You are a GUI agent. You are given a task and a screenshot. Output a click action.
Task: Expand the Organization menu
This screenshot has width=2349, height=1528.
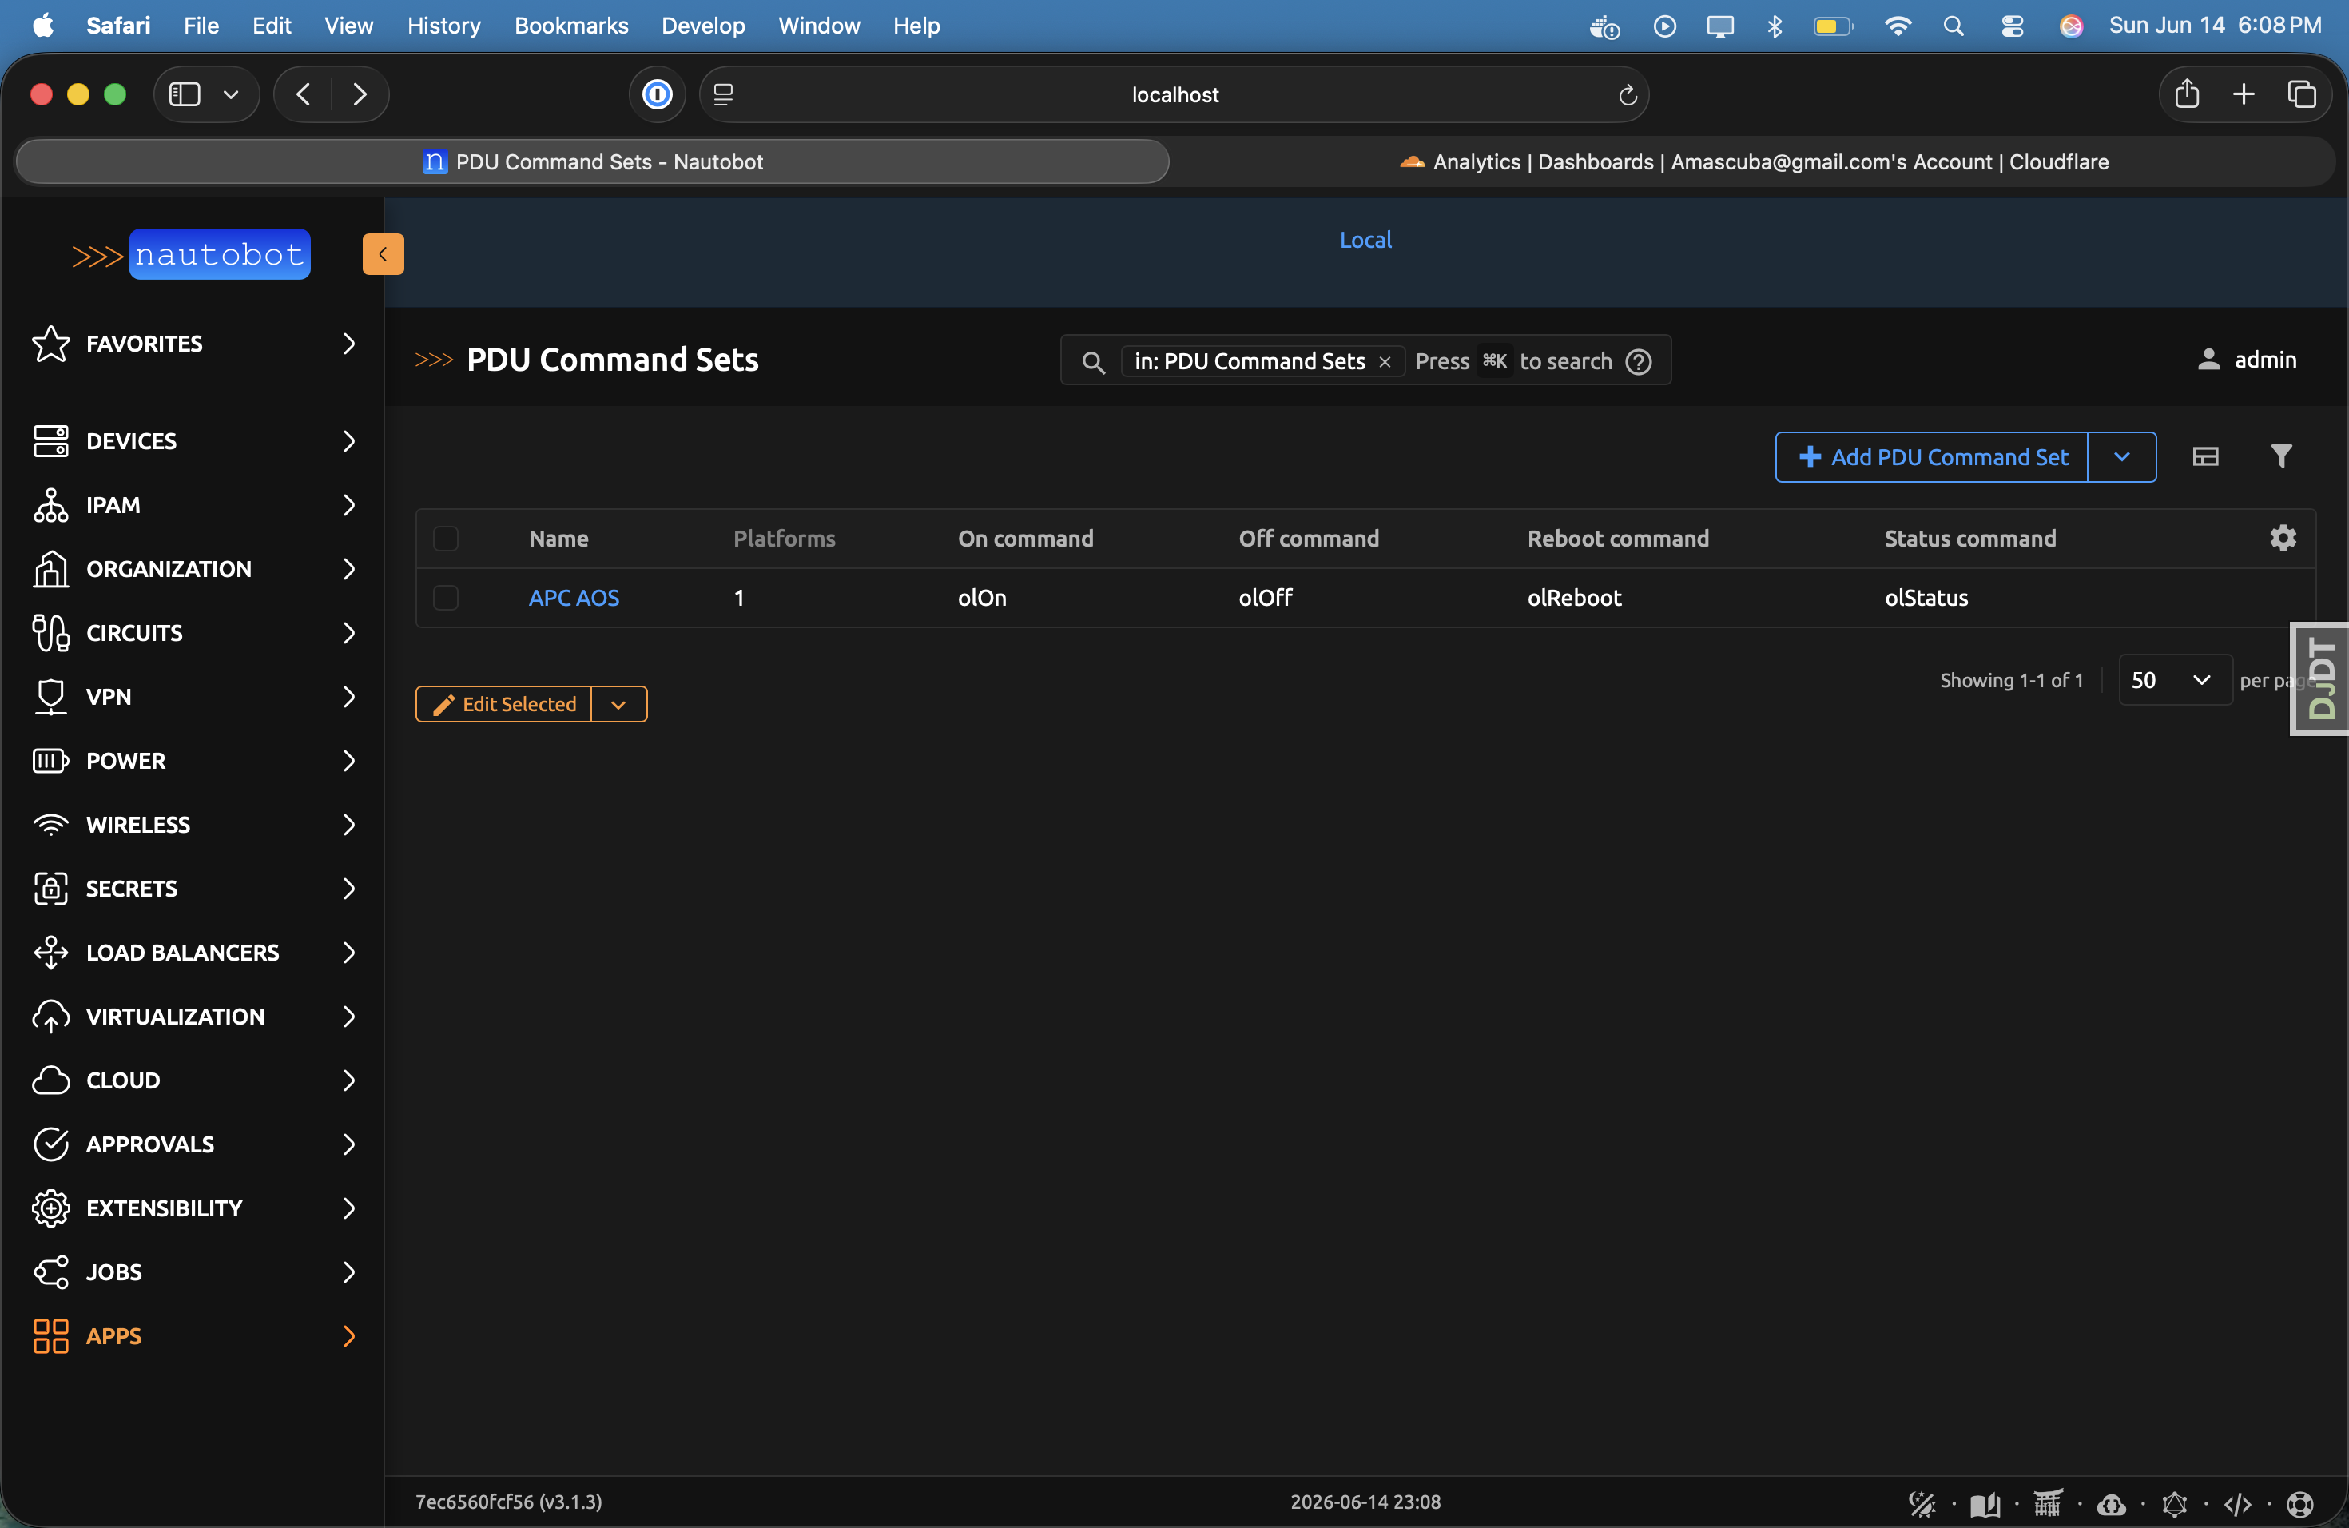click(193, 568)
